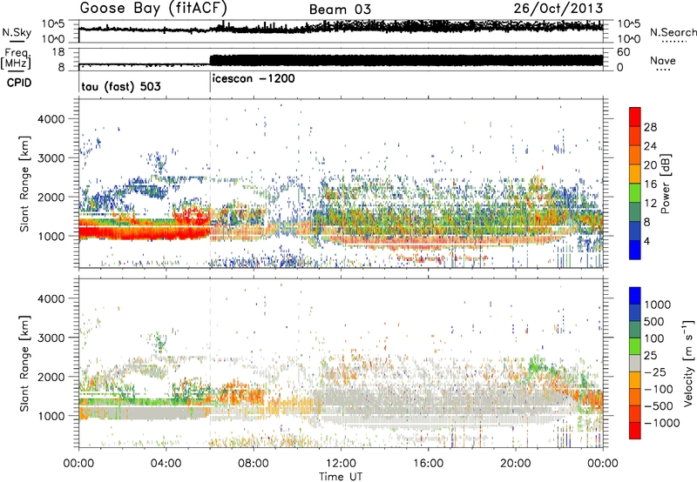
Task: Click the 'CPID' label
Action: (x=18, y=83)
